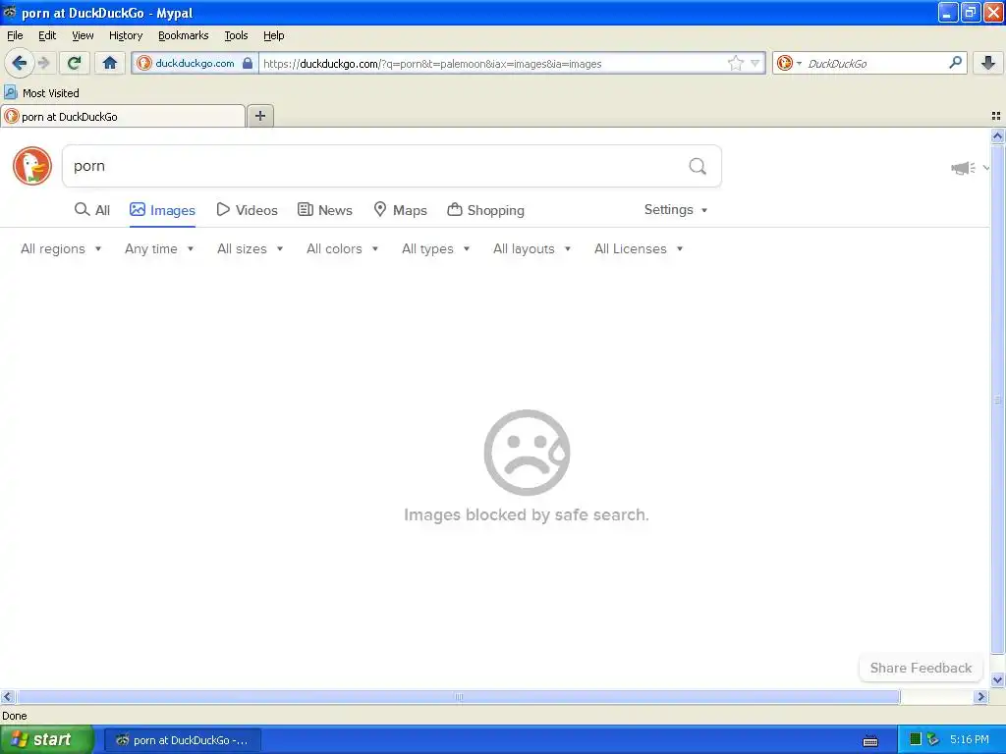
Task: Open the File menu
Action: (15, 35)
